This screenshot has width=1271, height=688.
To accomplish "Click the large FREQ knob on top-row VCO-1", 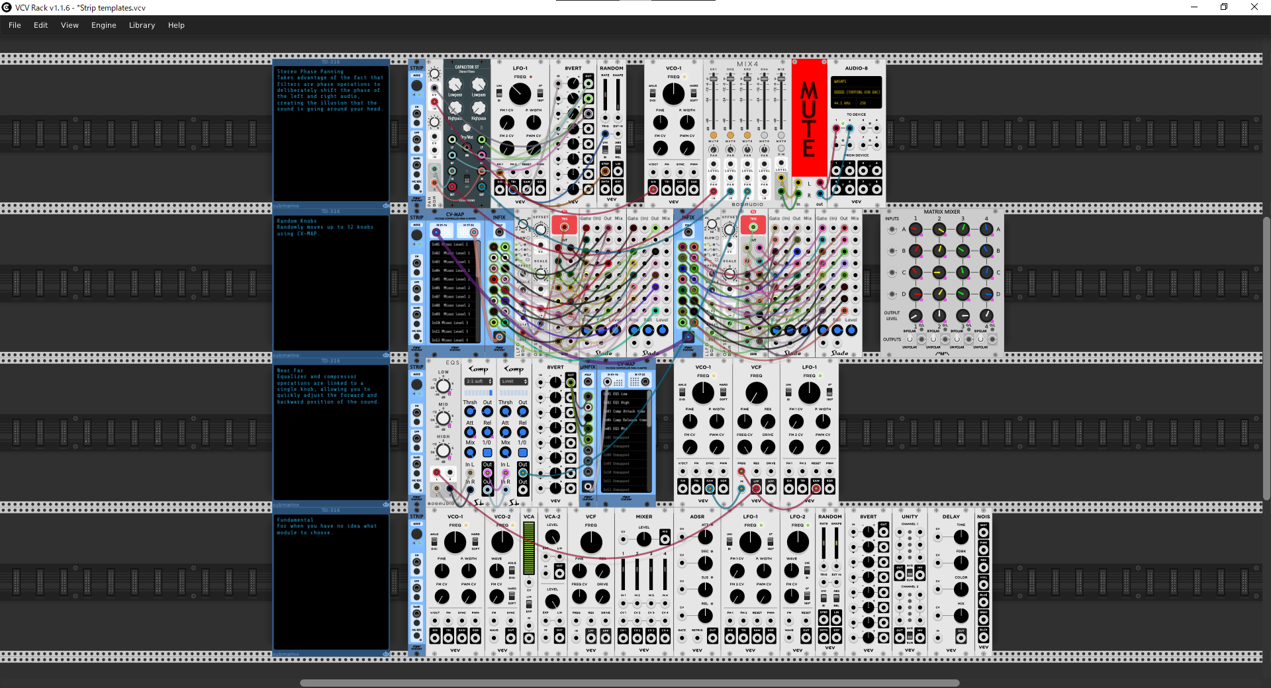I will 673,94.
